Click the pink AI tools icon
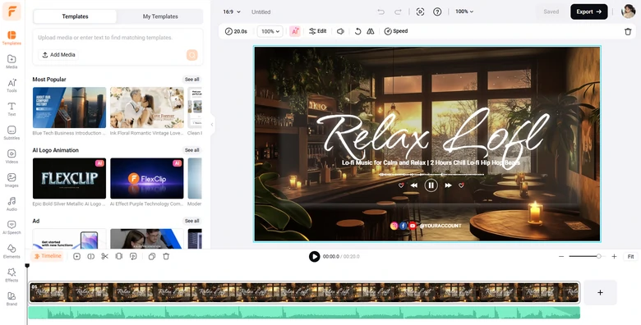This screenshot has width=641, height=325. click(295, 31)
